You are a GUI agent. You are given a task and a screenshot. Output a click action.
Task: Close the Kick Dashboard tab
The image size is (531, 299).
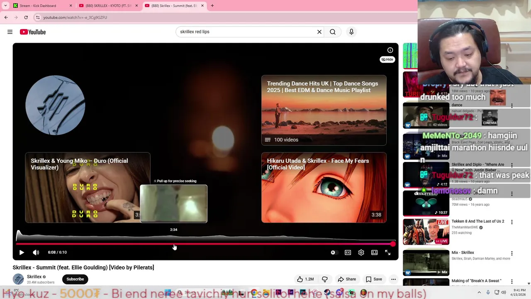click(71, 6)
